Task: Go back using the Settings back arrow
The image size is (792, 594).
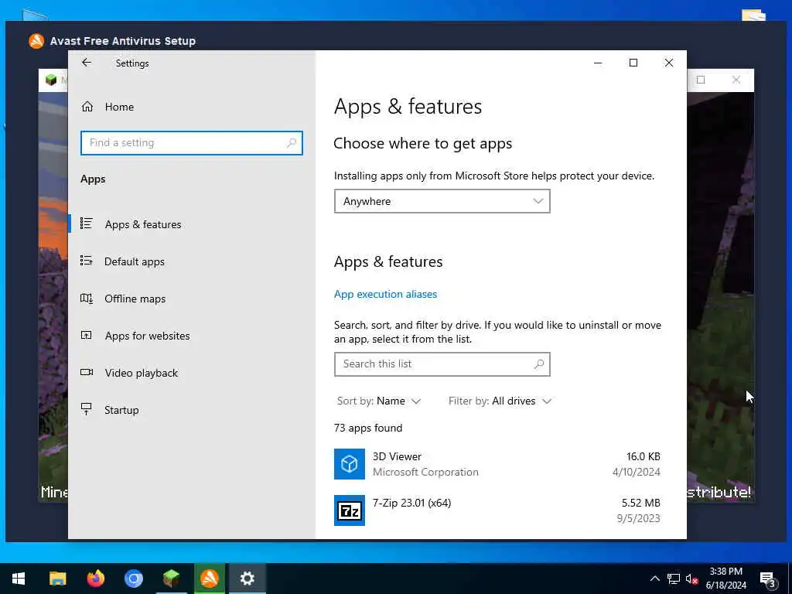Action: pyautogui.click(x=87, y=63)
